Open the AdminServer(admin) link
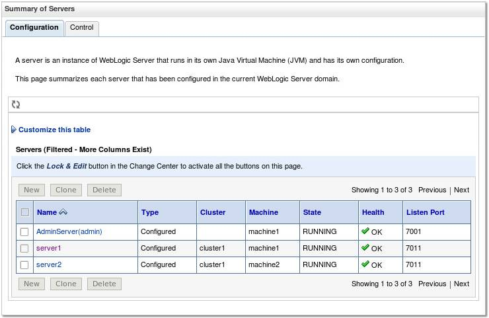This screenshot has height=318, width=489. (69, 231)
